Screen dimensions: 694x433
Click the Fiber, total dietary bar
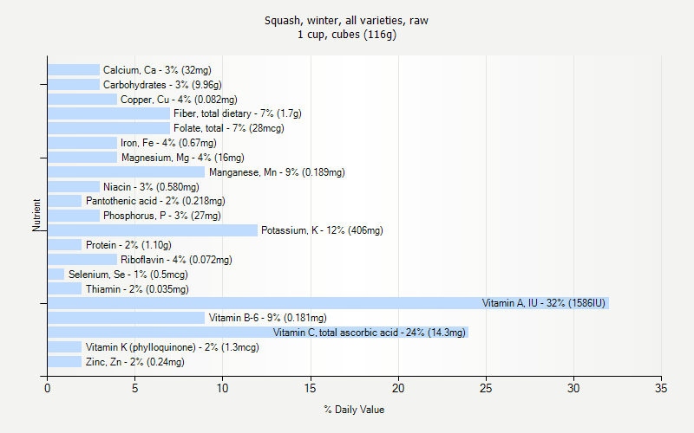pyautogui.click(x=108, y=113)
